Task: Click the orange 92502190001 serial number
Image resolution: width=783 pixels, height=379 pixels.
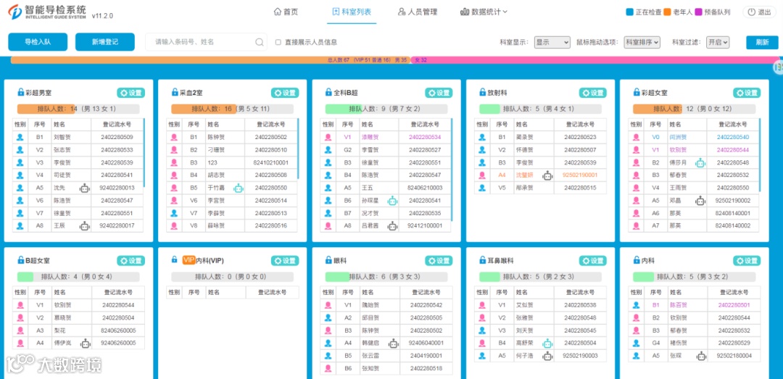Action: tap(580, 175)
